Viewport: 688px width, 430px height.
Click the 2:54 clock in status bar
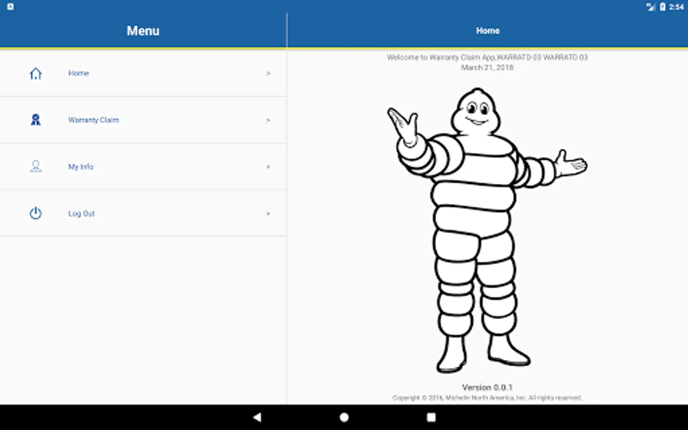(677, 7)
